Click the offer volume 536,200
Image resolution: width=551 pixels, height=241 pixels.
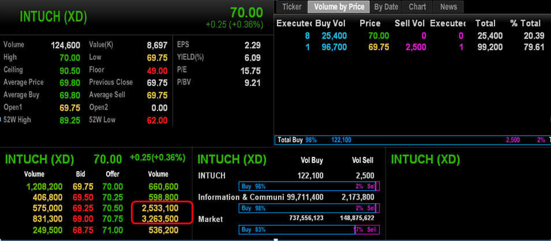[x=164, y=231]
